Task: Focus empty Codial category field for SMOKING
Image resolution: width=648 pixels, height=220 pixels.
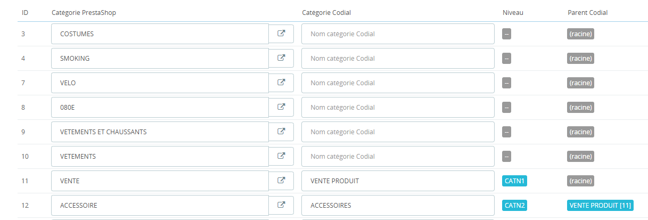Action: [397, 58]
